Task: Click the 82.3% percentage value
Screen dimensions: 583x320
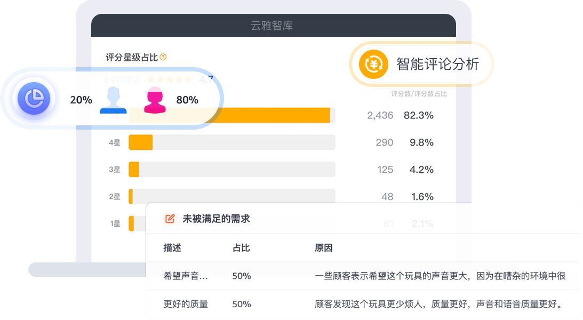Action: 419,115
